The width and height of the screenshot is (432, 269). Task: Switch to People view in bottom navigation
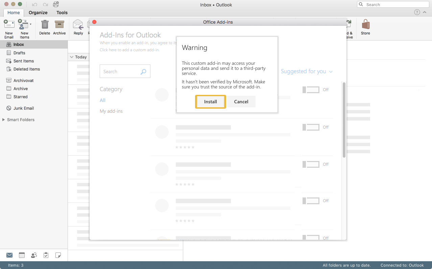34,255
